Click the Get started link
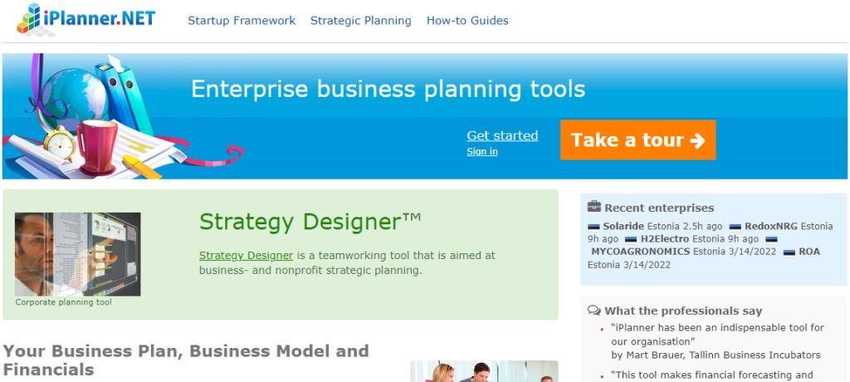Screen dimensions: 850x382 pyautogui.click(x=502, y=135)
